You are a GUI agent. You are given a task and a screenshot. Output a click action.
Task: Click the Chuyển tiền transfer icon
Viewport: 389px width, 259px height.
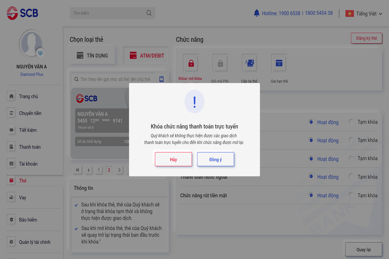point(11,113)
